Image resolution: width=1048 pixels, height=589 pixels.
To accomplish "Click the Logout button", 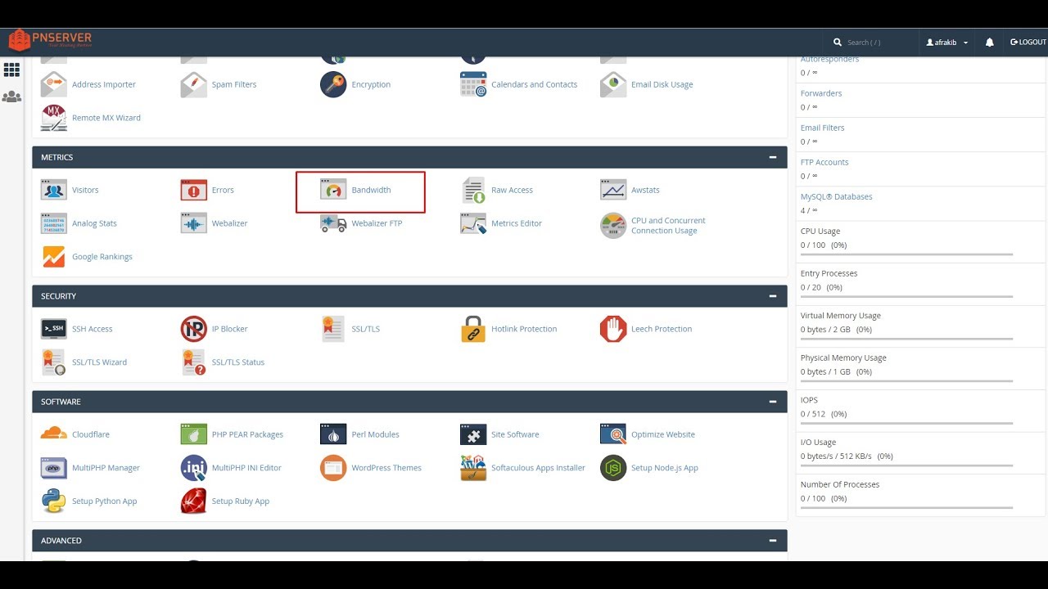I will 1028,42.
